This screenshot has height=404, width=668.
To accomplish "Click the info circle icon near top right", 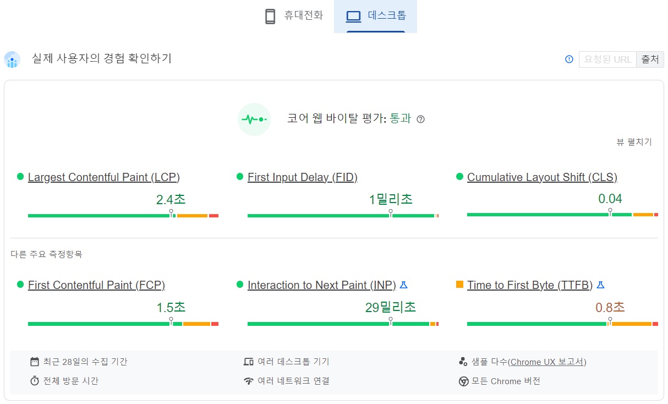I will (568, 59).
